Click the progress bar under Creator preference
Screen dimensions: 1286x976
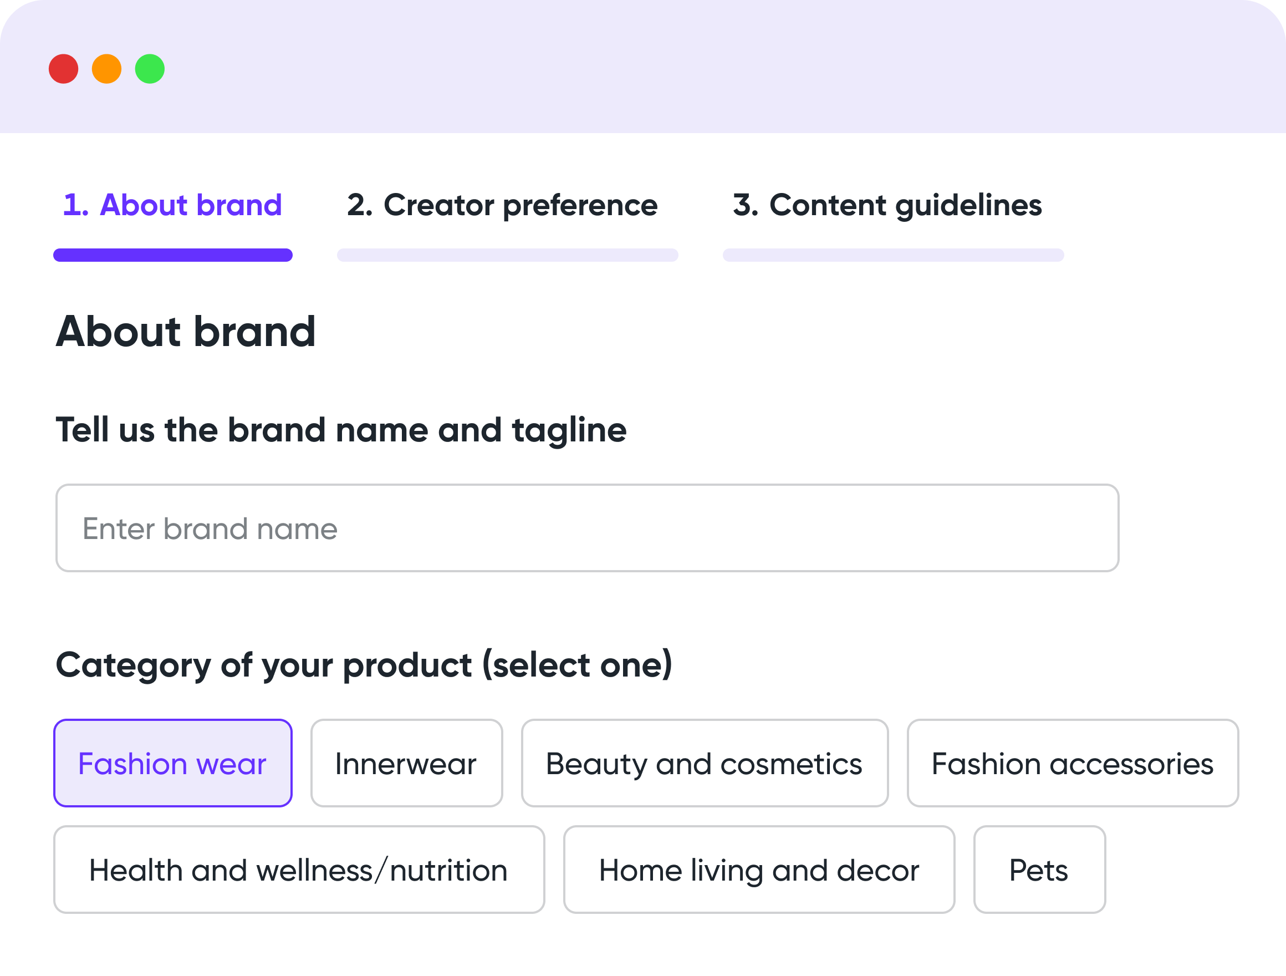508,255
